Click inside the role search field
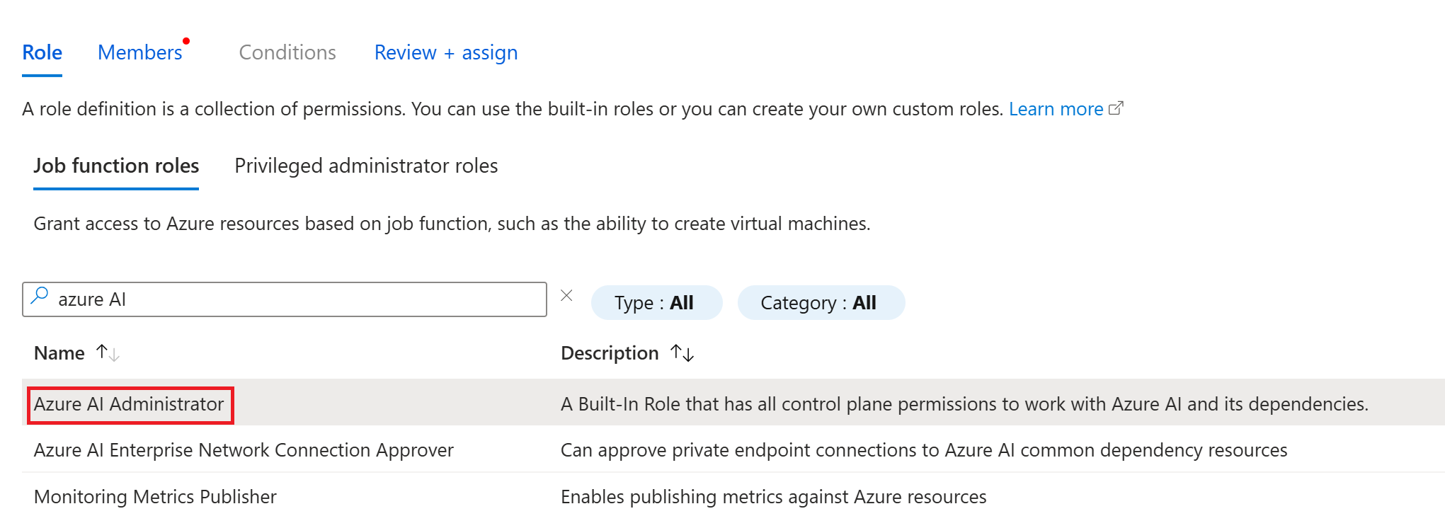Image resolution: width=1445 pixels, height=516 pixels. [x=297, y=299]
